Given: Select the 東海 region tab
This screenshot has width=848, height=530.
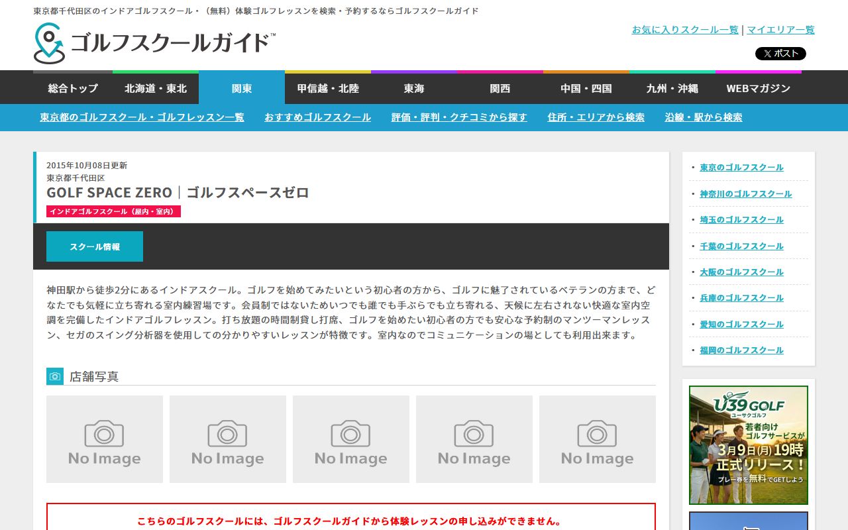Looking at the screenshot, I should pyautogui.click(x=414, y=88).
